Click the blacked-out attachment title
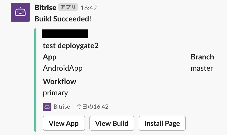 point(65,34)
